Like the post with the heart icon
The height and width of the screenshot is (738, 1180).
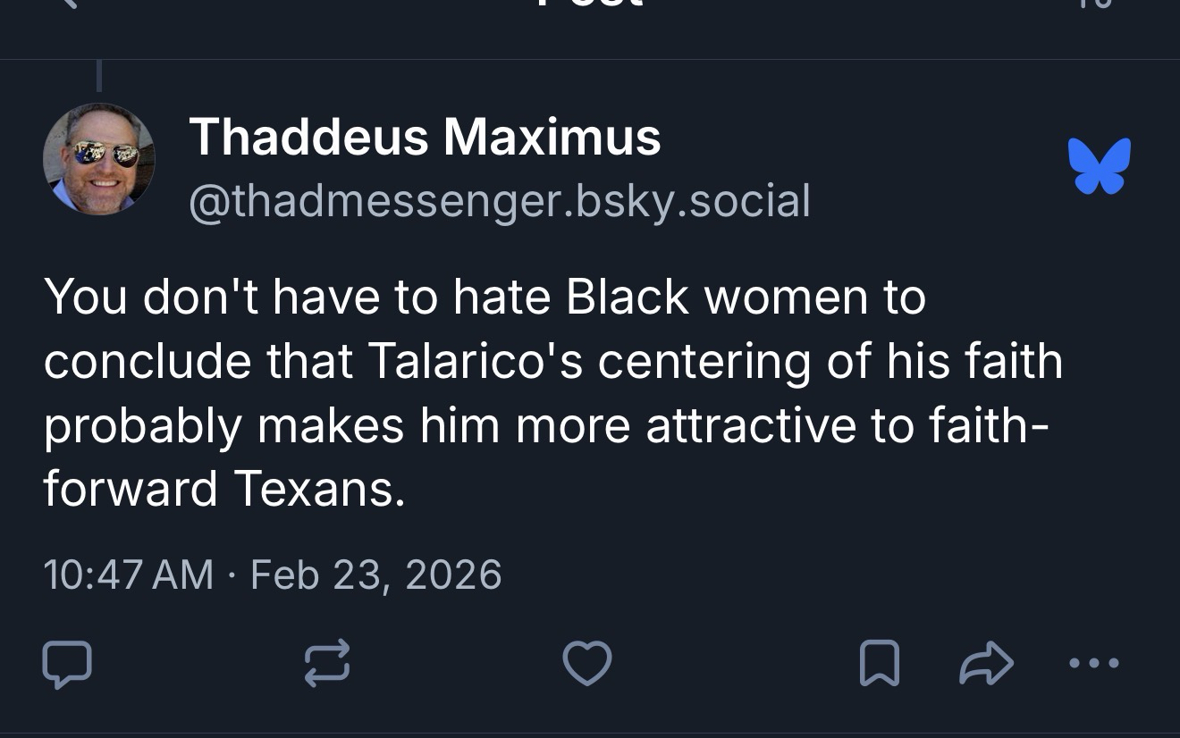click(586, 664)
